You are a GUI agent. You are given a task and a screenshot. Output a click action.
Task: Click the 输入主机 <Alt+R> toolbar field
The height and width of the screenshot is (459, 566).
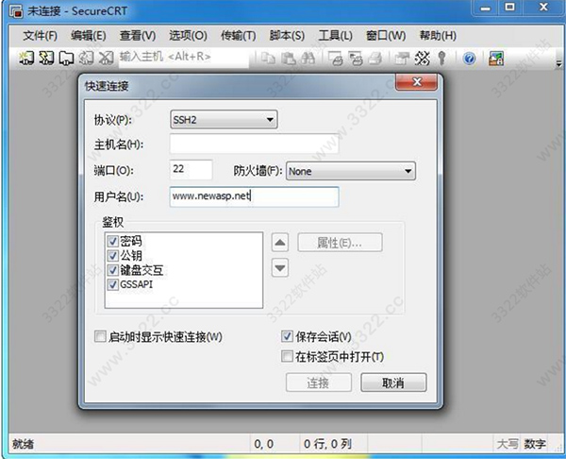click(x=184, y=57)
